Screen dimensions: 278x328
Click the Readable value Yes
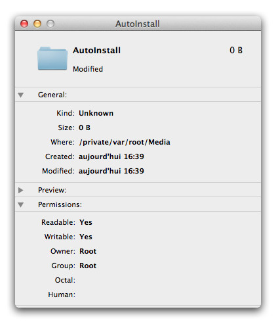[x=86, y=222]
